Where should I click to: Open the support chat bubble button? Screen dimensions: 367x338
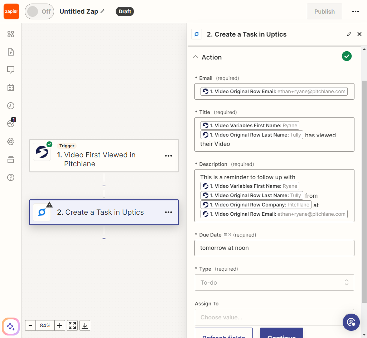click(x=351, y=322)
